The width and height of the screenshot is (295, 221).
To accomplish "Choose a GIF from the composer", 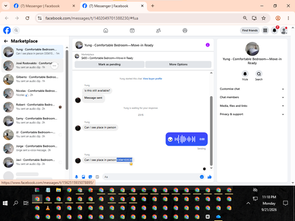I will [97, 177].
